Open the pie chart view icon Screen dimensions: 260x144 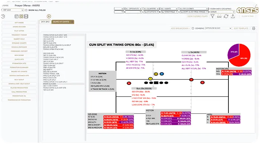click(3, 16)
